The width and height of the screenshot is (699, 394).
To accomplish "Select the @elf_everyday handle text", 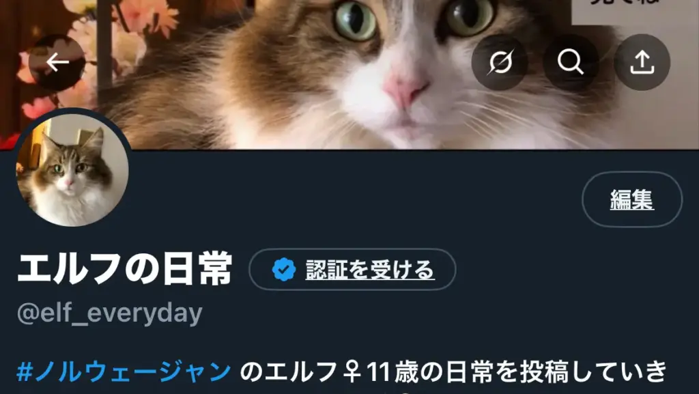I will [110, 313].
